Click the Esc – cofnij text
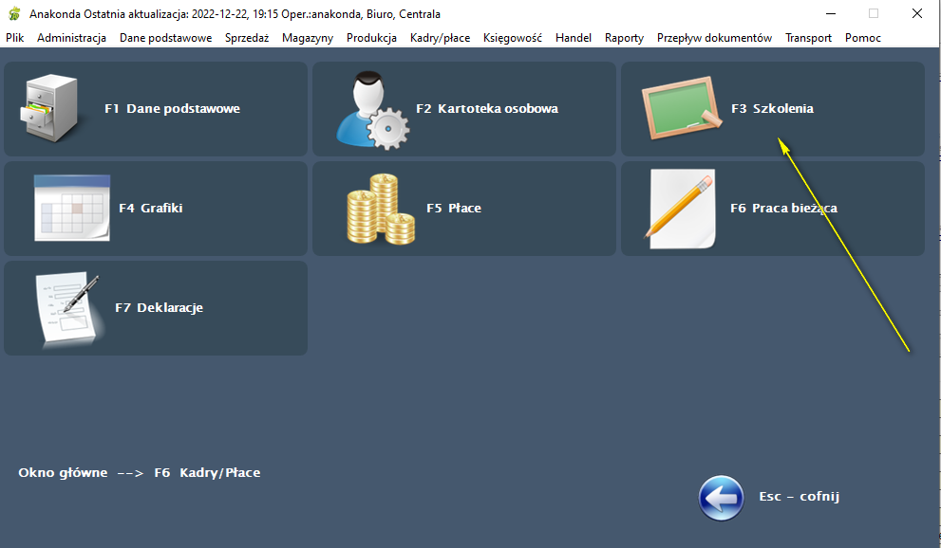 (799, 497)
